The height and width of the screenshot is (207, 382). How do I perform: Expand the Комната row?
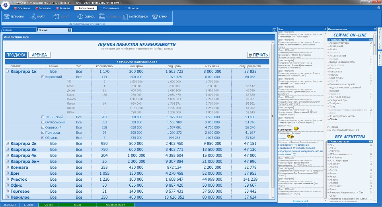click(7, 167)
